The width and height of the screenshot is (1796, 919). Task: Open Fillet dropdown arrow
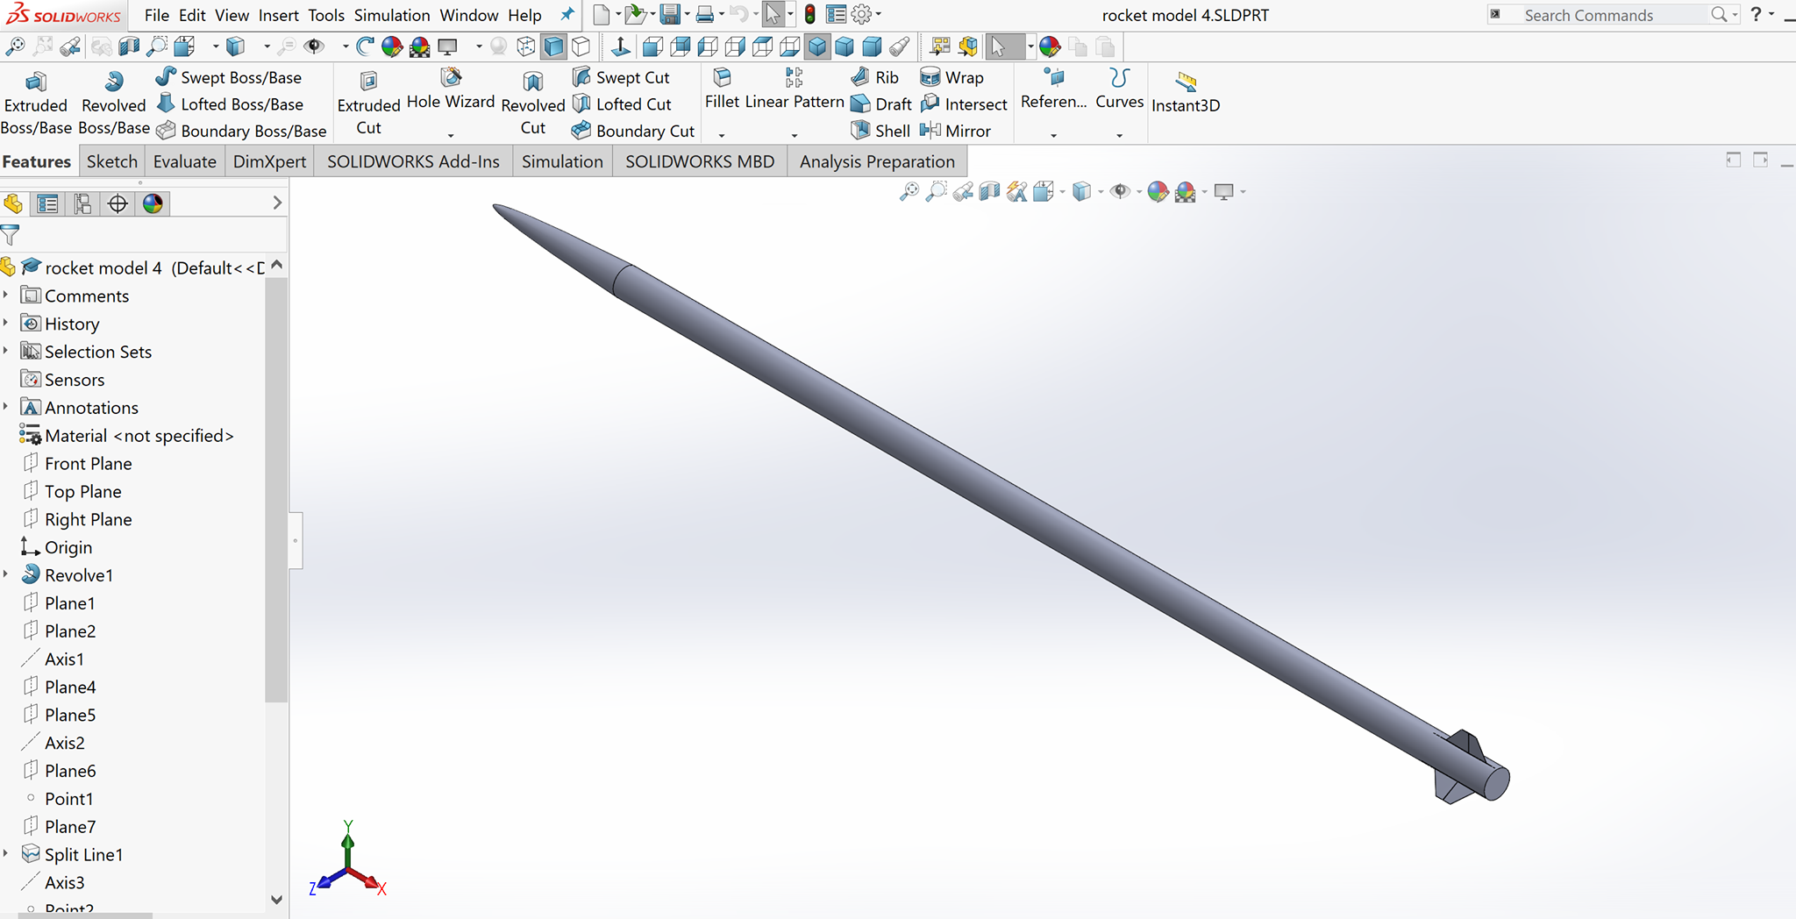point(722,135)
